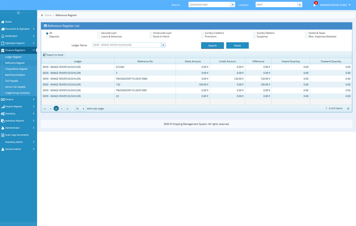
Task: Click the Ledger Name input field
Action: [127, 45]
